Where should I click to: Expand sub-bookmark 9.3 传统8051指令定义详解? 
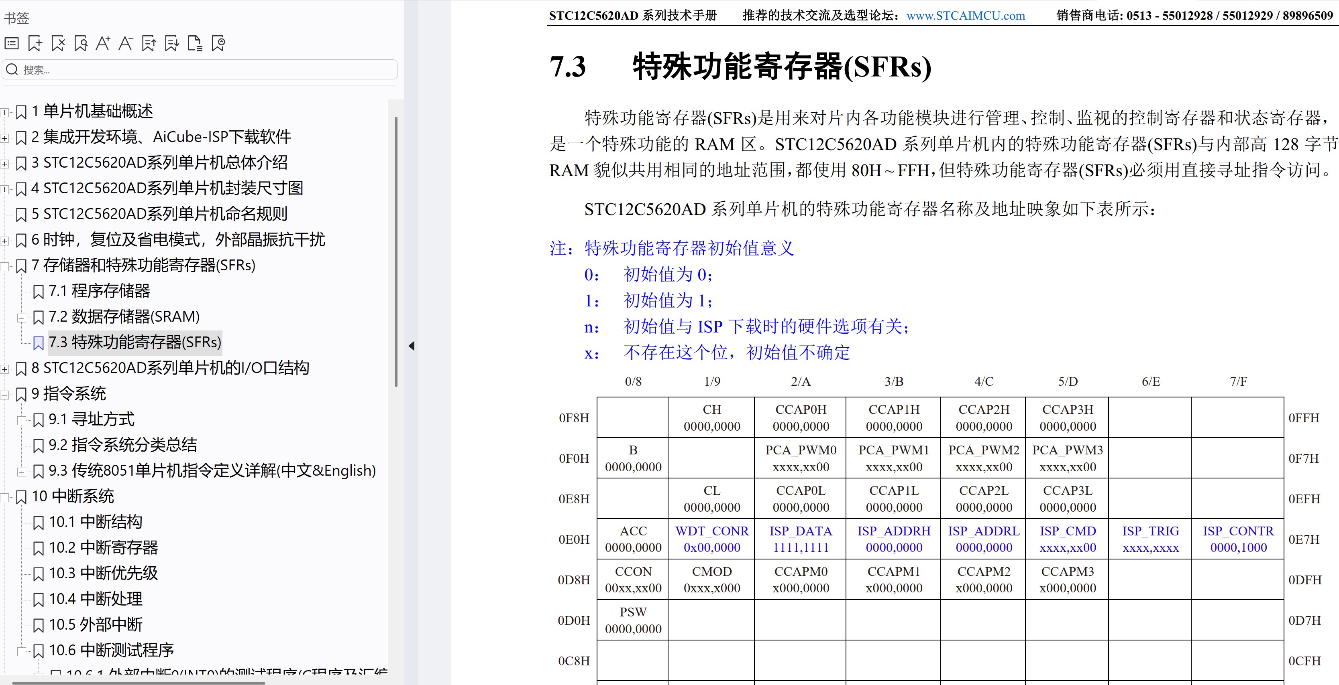pos(21,472)
